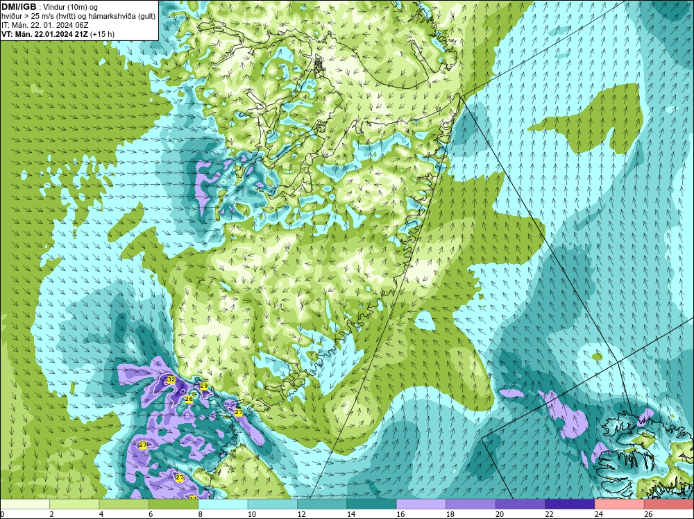Image resolution: width=694 pixels, height=519 pixels.
Task: Click the 6–8 m/s olive green legend swatch
Action: [173, 504]
